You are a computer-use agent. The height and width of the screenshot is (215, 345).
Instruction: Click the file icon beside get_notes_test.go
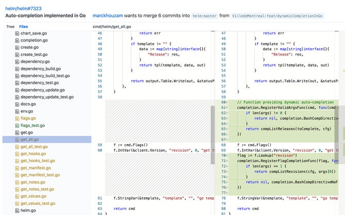17,189
